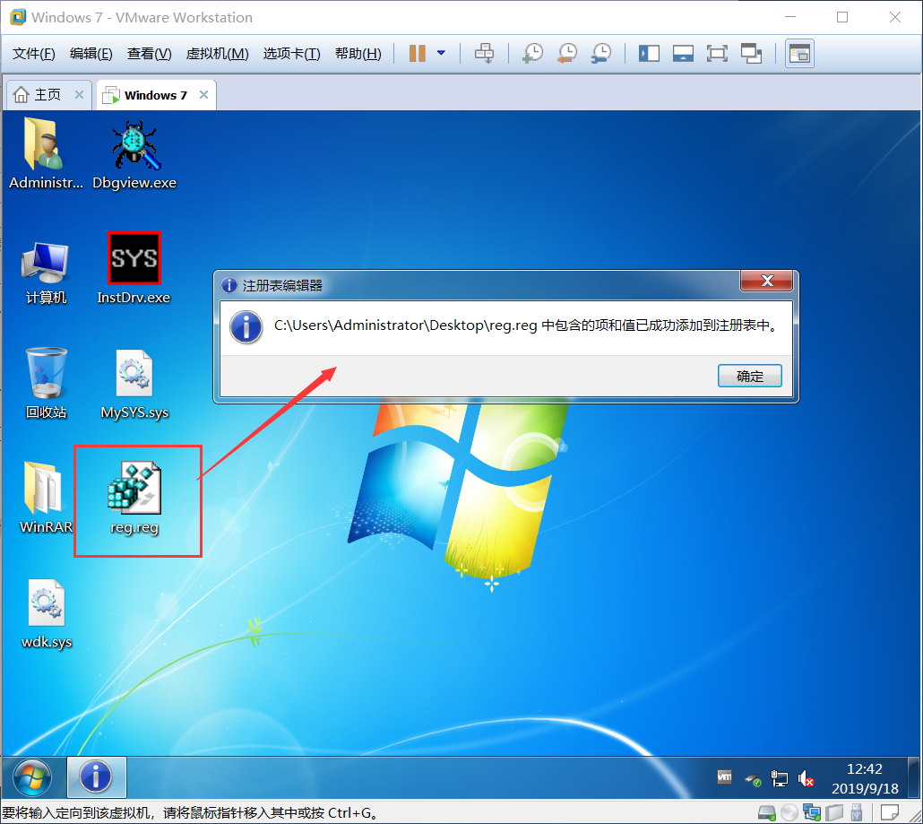Toggle the show library sidebar icon
This screenshot has width=923, height=824.
tap(650, 54)
